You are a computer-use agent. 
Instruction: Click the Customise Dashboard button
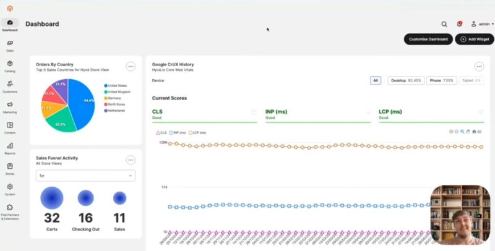(428, 39)
